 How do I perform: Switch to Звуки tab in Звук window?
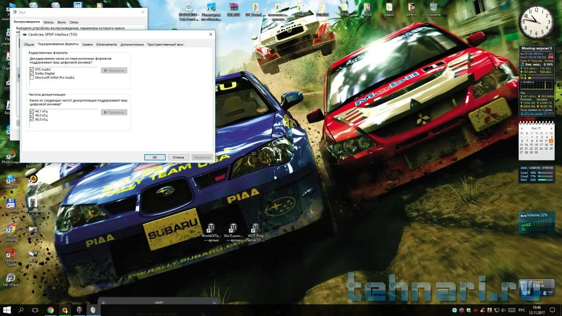[61, 22]
